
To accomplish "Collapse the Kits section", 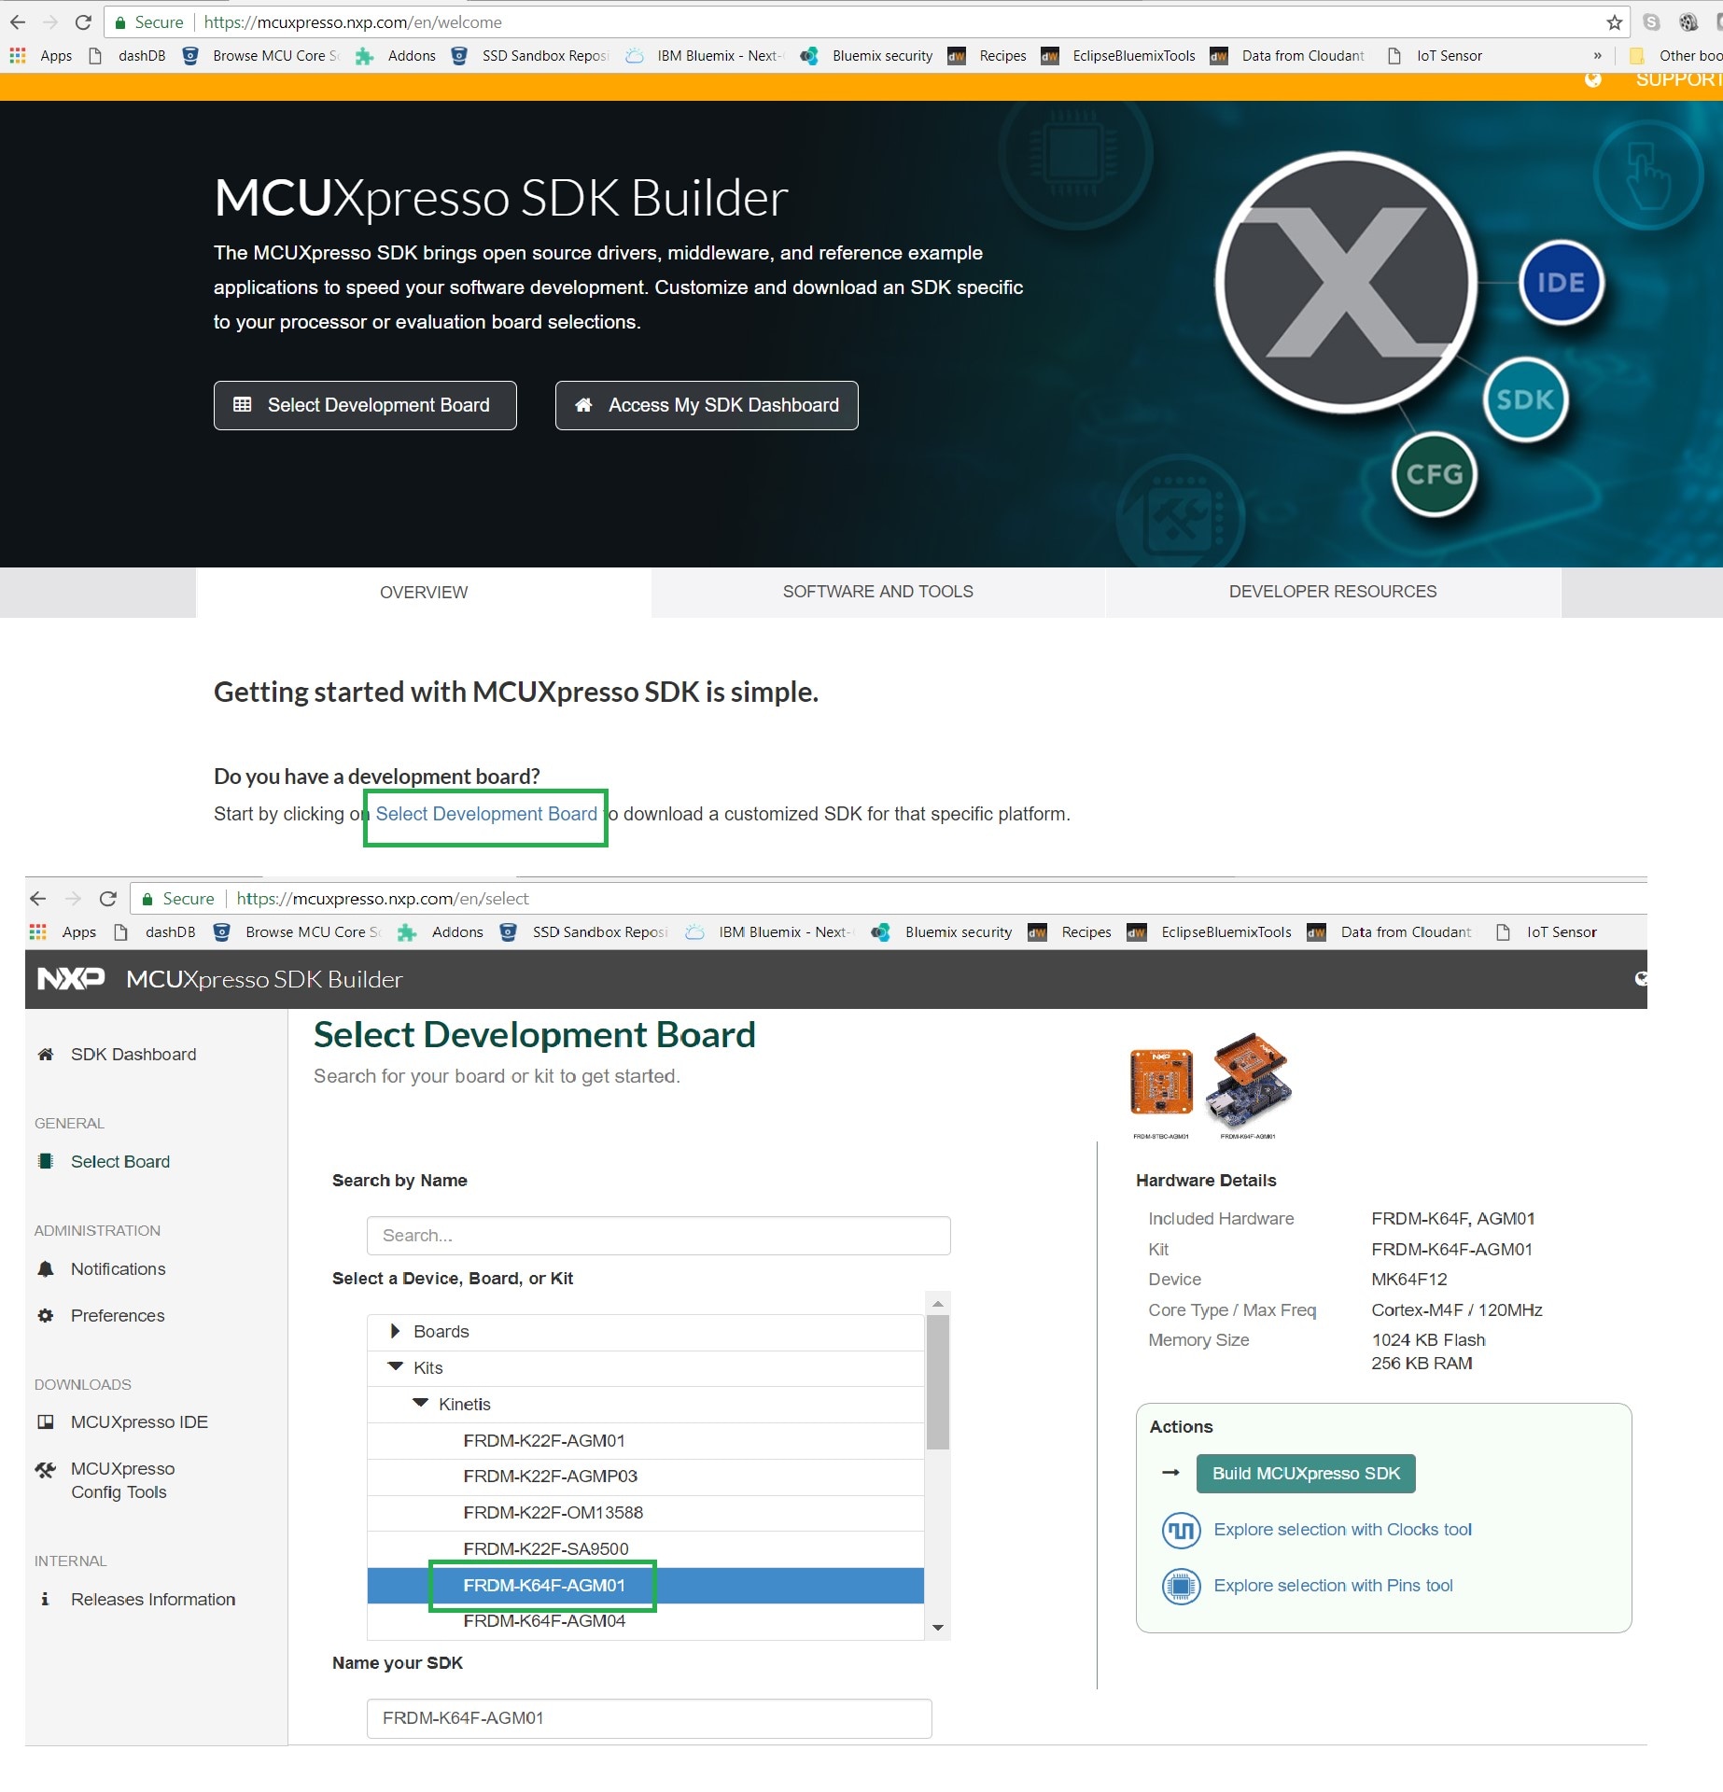I will coord(395,1367).
